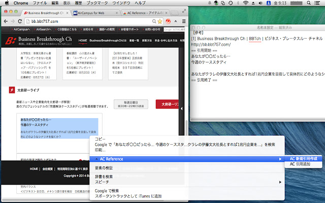This screenshot has width=325, height=203.
Task: Follow the 講師への質問 link
Action: [x=106, y=29]
